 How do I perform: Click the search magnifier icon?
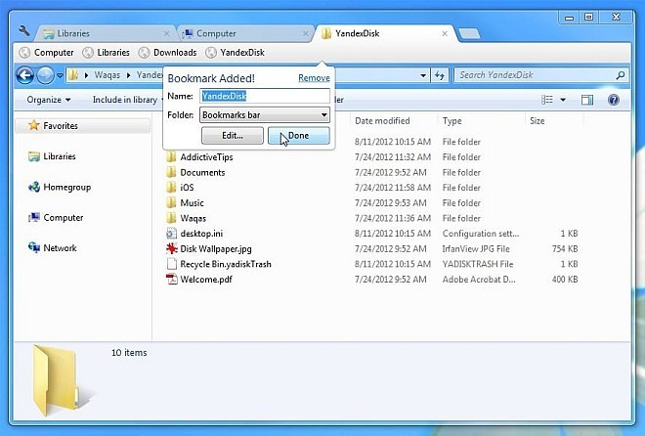[621, 75]
